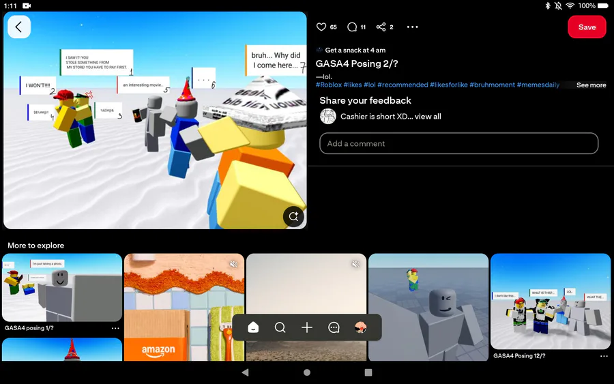The height and width of the screenshot is (384, 614).
Task: View all comments link
Action: tap(428, 116)
